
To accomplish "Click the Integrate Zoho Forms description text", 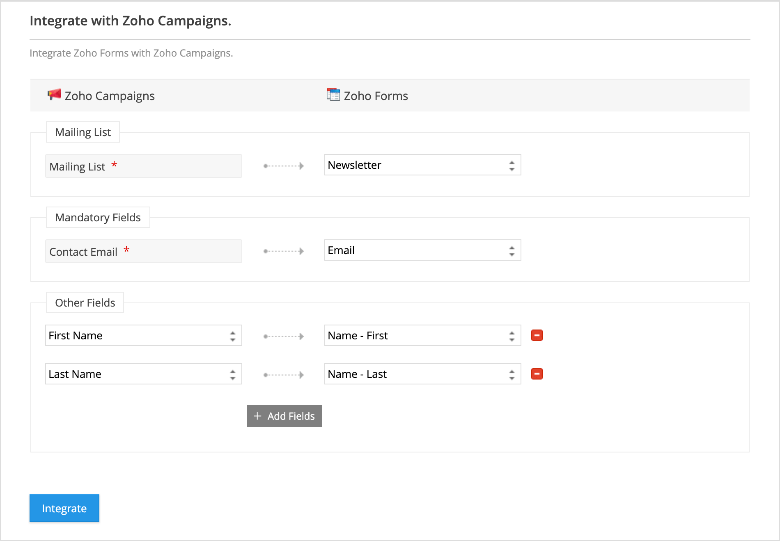I will 131,53.
